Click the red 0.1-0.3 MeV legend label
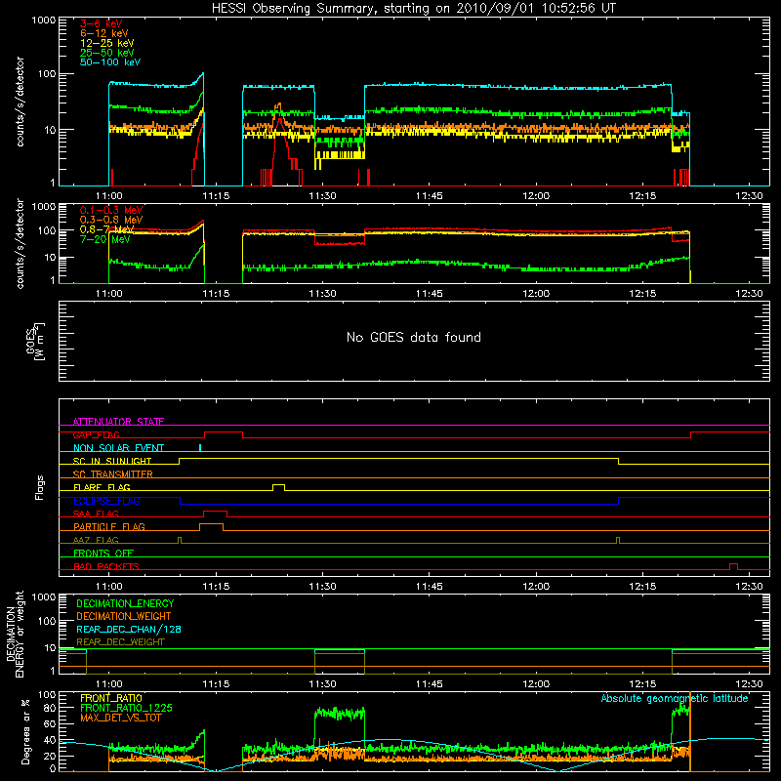The width and height of the screenshot is (781, 781). pos(111,210)
